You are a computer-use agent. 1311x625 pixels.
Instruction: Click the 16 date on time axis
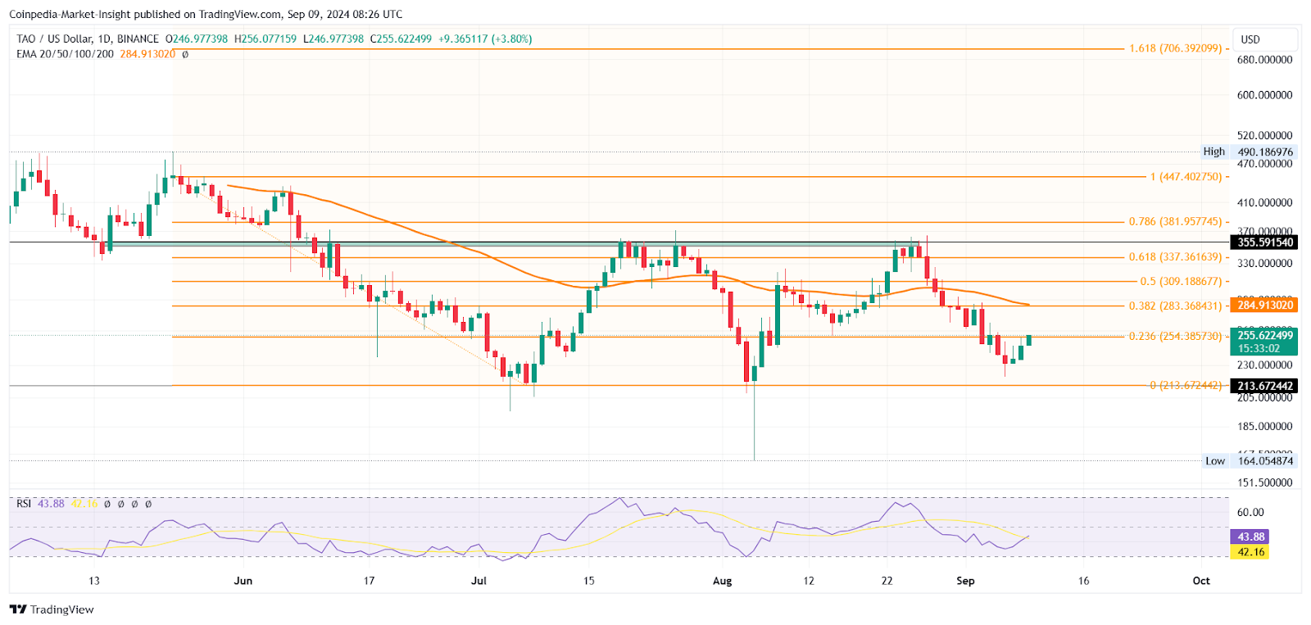click(1083, 581)
